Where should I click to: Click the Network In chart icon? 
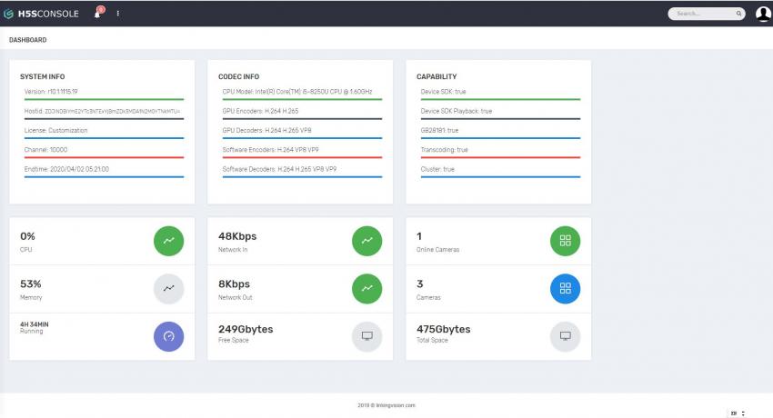coord(366,241)
